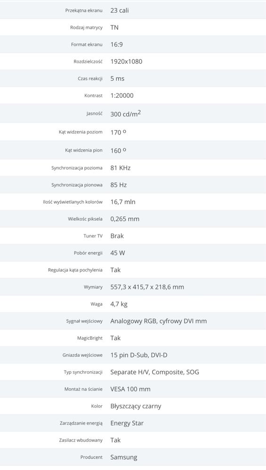Select the Wielkość piksela value 0,265 mm
The height and width of the screenshot is (470, 266).
[125, 219]
